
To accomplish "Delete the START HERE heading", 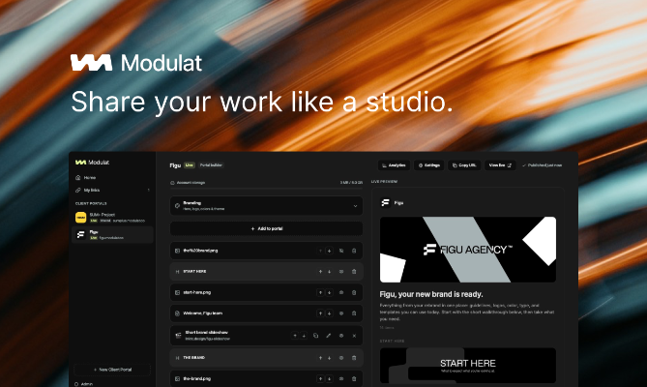I will coord(354,272).
